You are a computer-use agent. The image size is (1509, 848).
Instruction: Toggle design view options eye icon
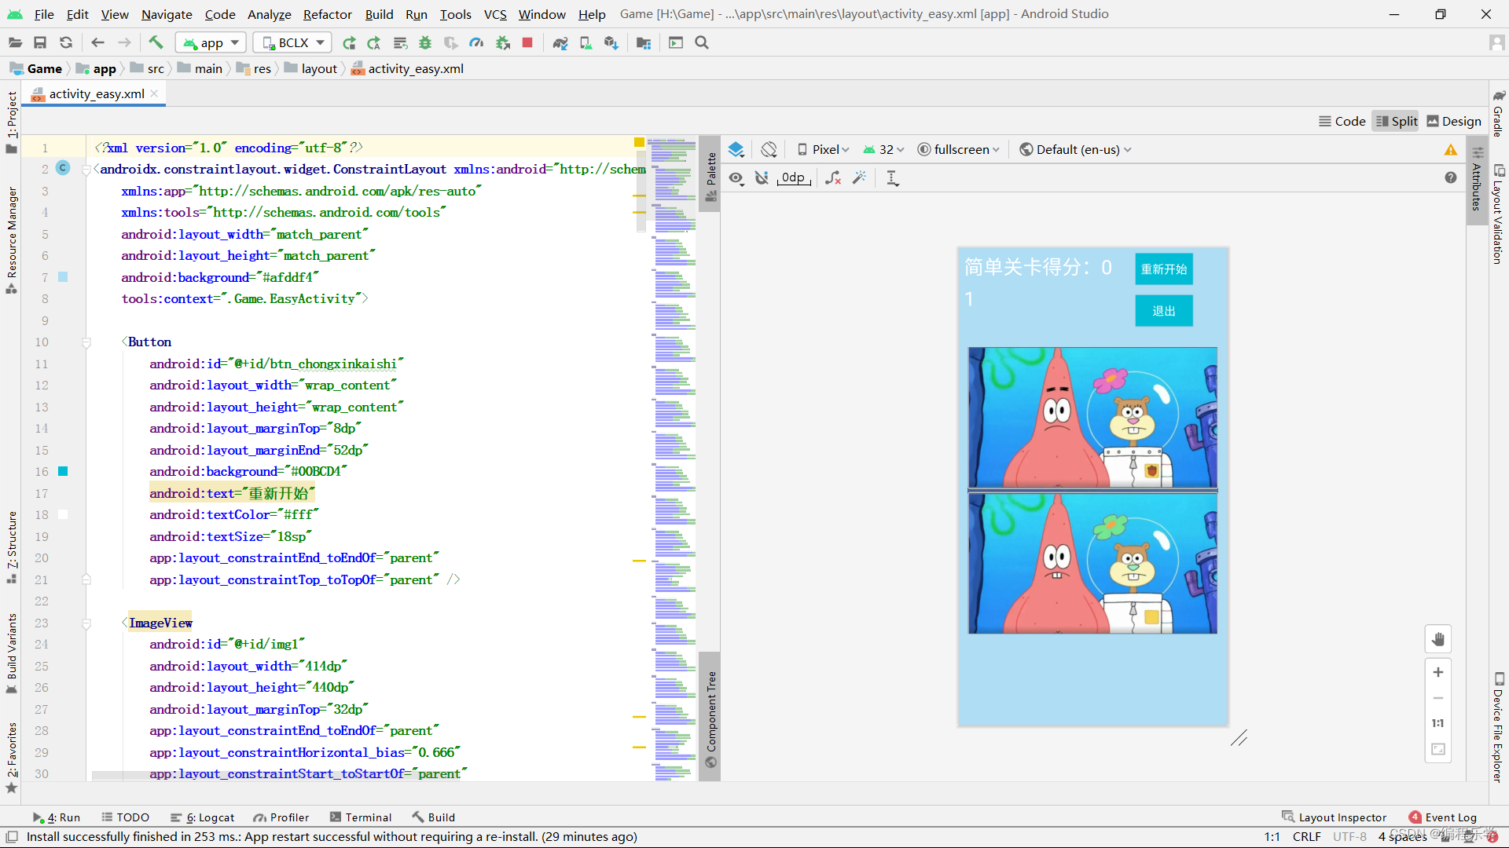point(736,178)
